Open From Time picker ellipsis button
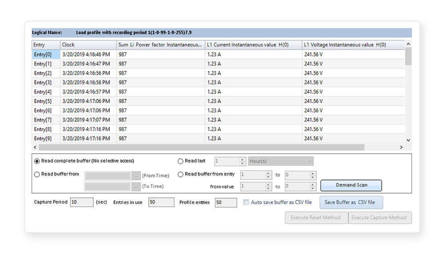This screenshot has width=444, height=256. click(136, 176)
